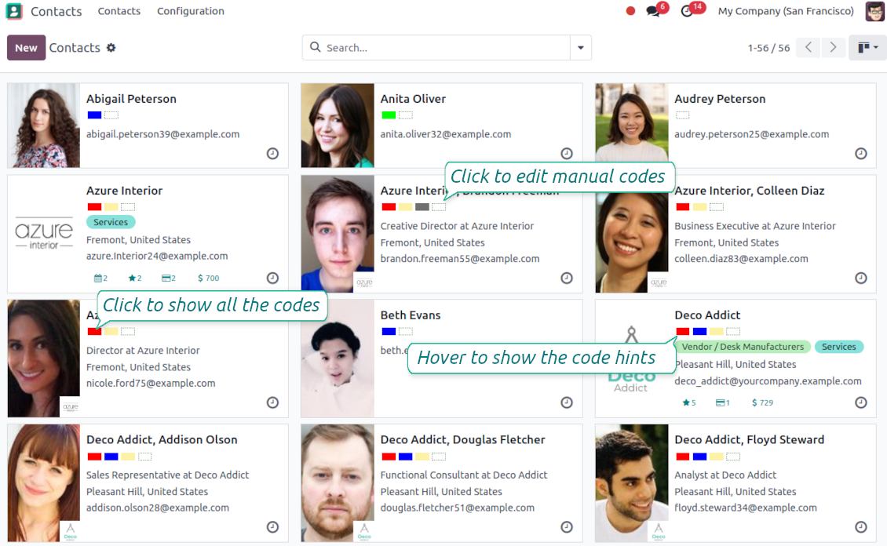Open the Azure Interior logo thumbnail

click(x=43, y=234)
